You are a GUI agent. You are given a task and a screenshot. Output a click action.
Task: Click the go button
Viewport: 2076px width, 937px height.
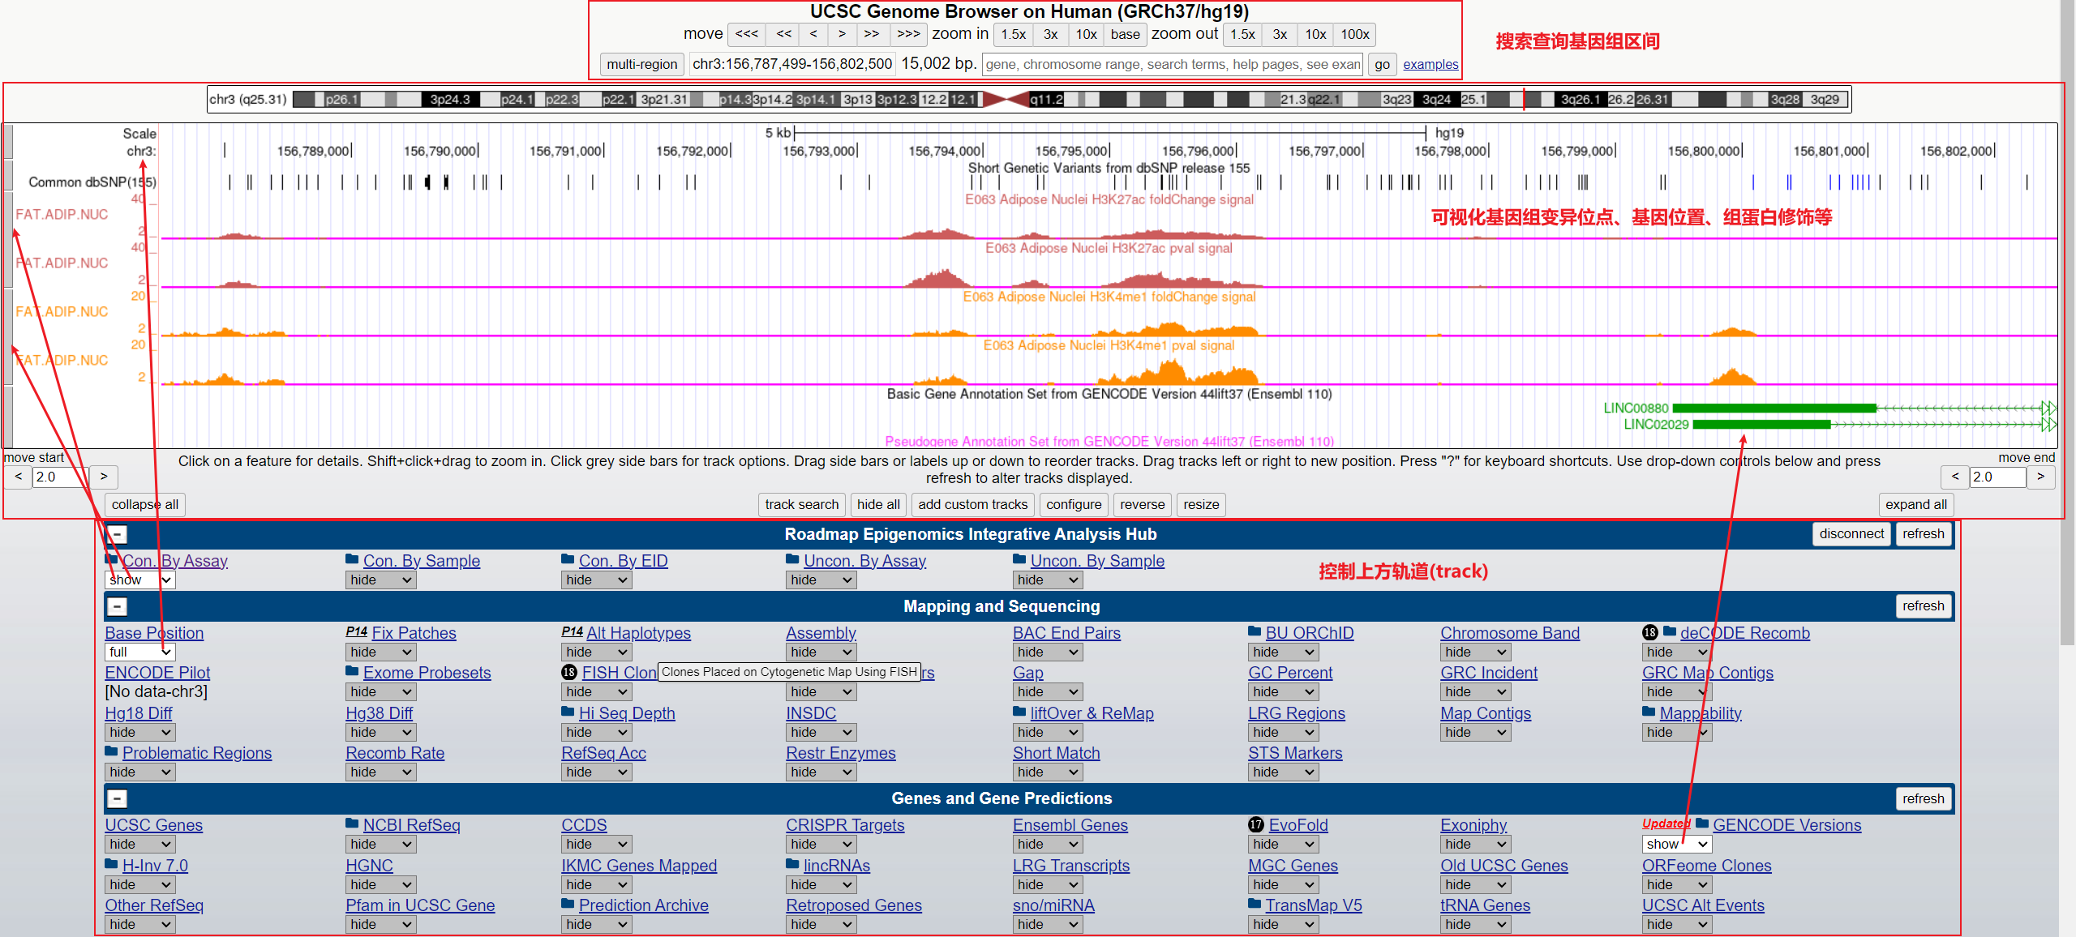(1382, 64)
